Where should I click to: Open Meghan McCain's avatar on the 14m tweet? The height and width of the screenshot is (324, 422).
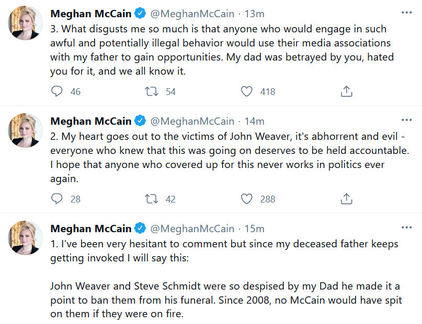(25, 130)
